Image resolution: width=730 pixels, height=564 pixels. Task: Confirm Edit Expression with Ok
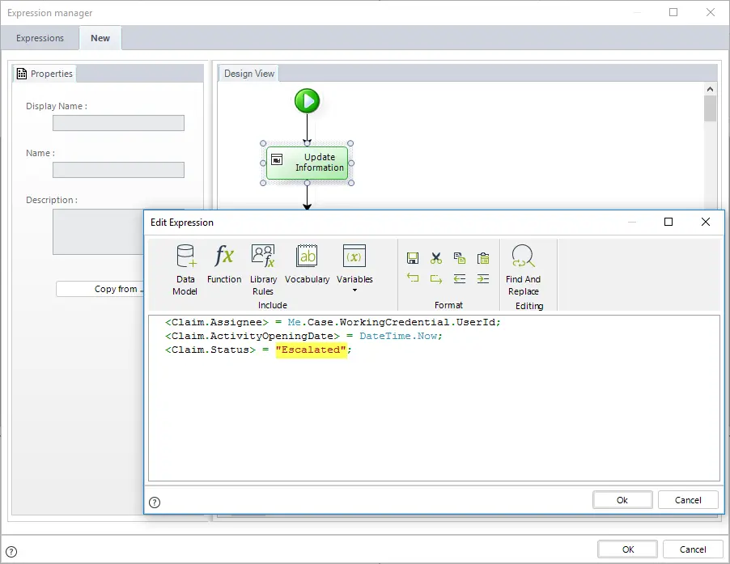(622, 500)
